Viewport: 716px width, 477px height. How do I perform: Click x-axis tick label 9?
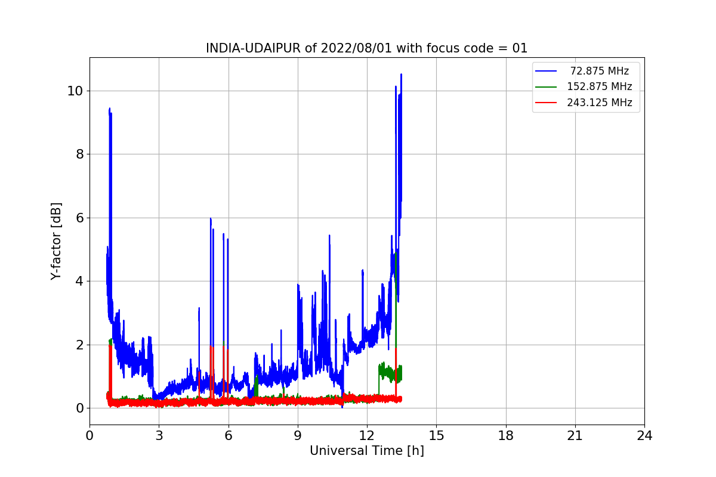click(298, 436)
